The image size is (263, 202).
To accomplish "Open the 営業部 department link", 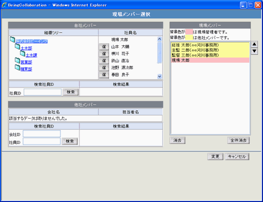I will click(26, 62).
